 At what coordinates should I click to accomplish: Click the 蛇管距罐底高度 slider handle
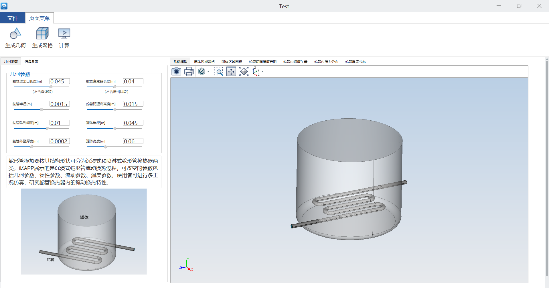[x=115, y=109]
